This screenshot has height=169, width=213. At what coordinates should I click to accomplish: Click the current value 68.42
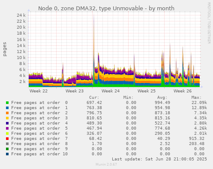click(x=96, y=139)
